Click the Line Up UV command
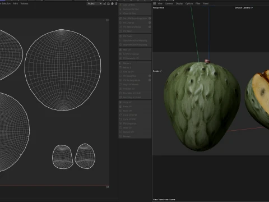Viewport: 269px width, 202px height. point(135,72)
